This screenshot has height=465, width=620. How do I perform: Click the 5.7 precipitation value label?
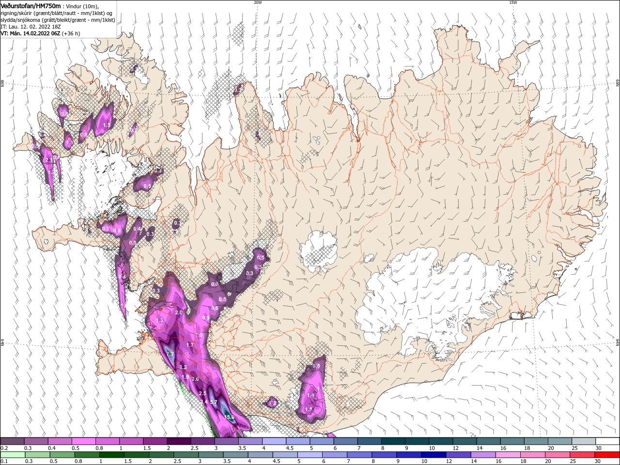pos(214,402)
